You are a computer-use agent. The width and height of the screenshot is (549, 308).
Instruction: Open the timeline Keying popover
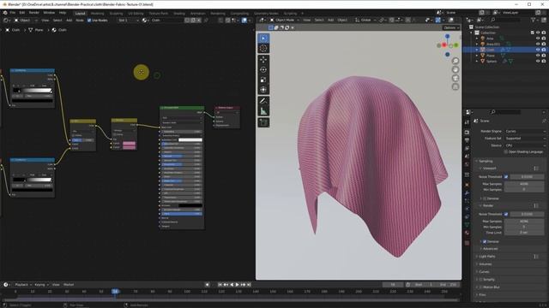(x=41, y=285)
